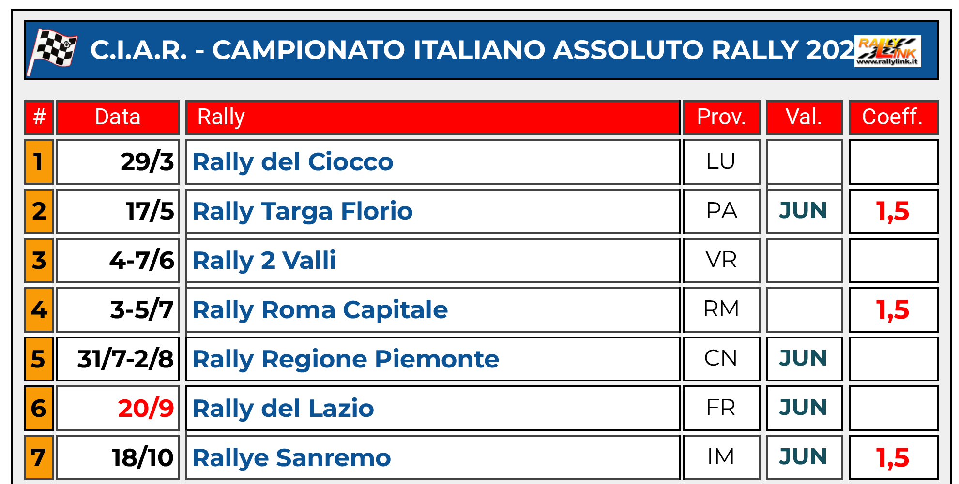Click the checkered flag icon

point(53,51)
